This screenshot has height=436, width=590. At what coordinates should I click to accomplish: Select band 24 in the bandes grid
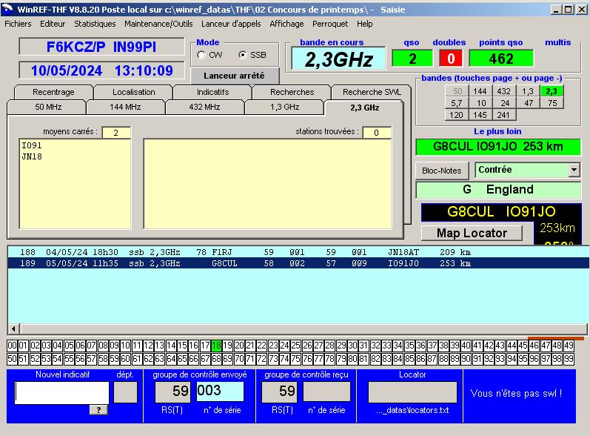click(505, 103)
